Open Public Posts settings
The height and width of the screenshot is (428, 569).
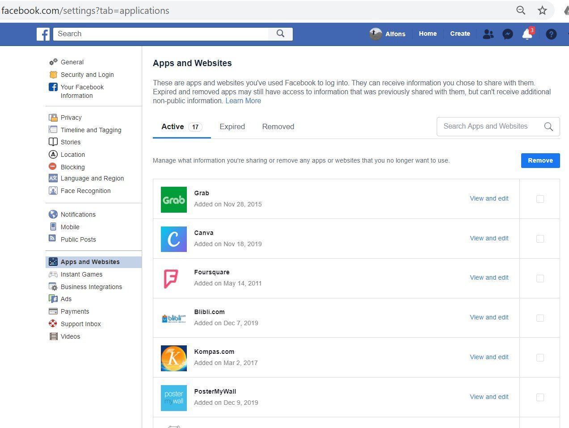[78, 239]
